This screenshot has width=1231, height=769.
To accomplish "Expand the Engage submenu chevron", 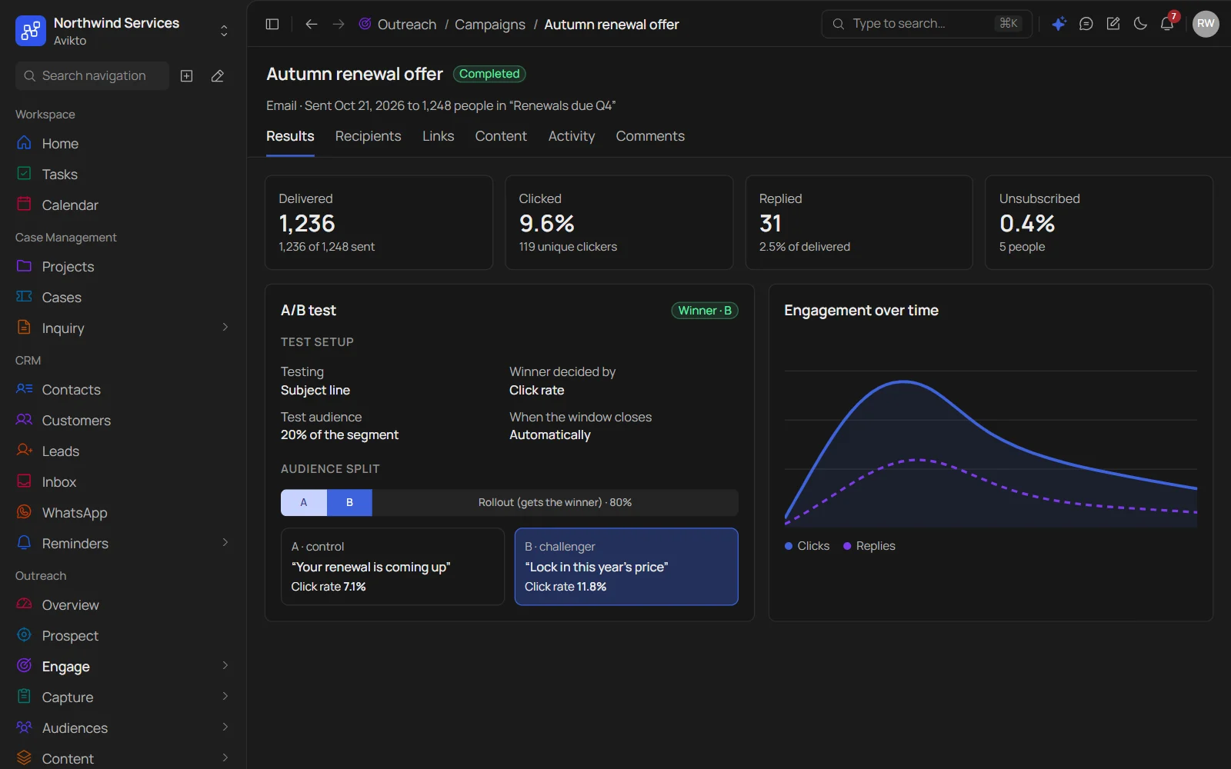I will (225, 666).
